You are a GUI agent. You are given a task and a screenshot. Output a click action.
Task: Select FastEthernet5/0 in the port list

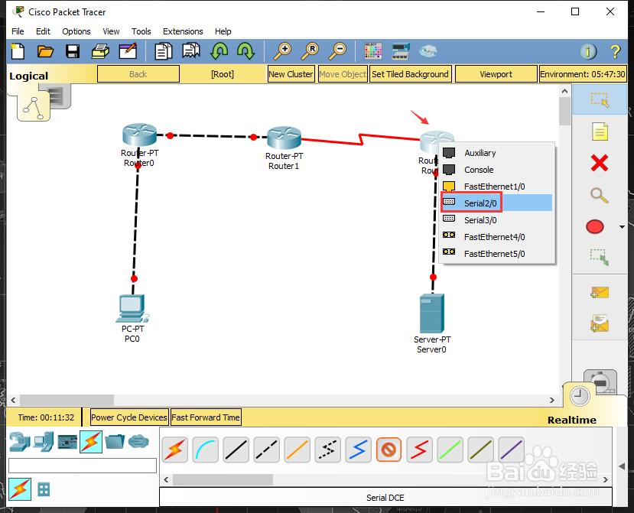(x=497, y=254)
